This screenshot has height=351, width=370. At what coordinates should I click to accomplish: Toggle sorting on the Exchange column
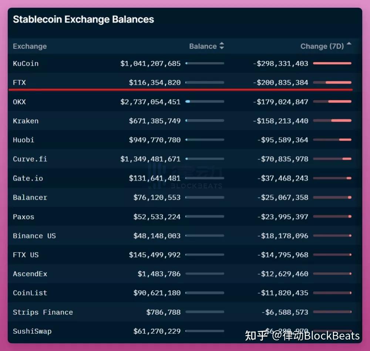click(x=30, y=46)
